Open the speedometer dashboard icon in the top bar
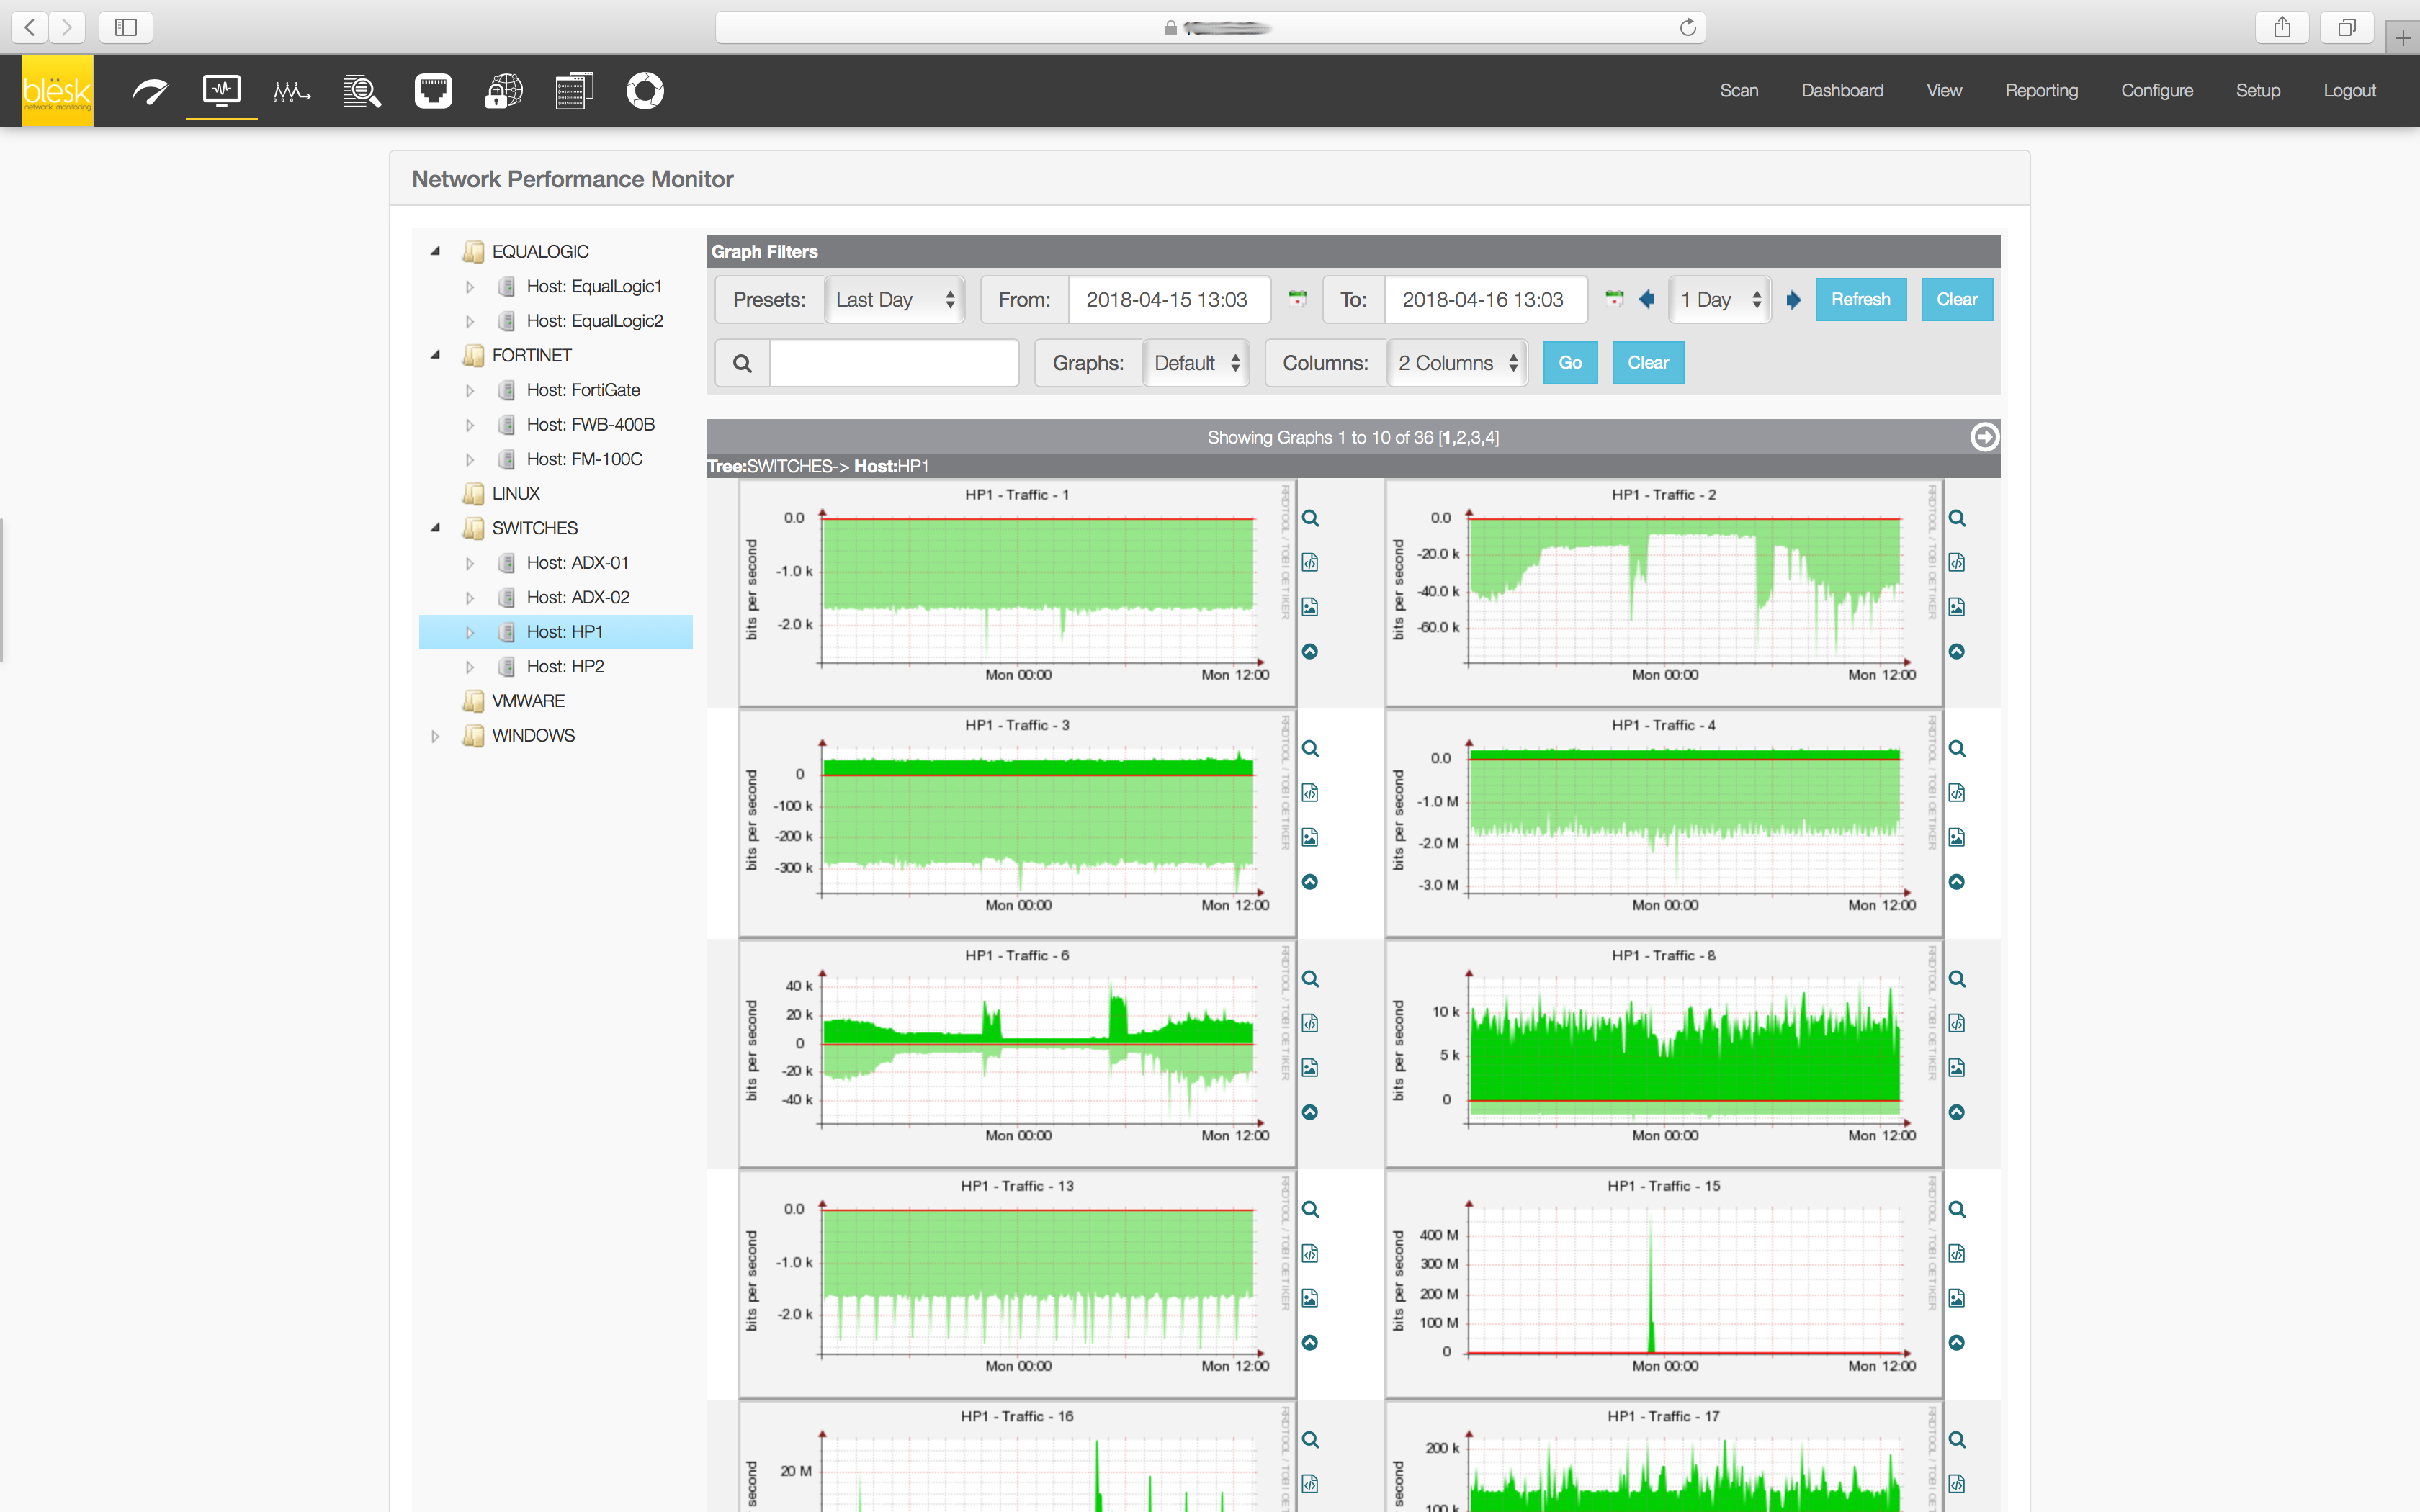This screenshot has width=2420, height=1512. (x=150, y=91)
